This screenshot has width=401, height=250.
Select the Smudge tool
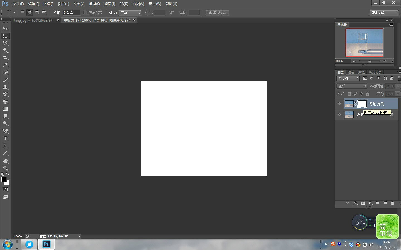coord(5,116)
